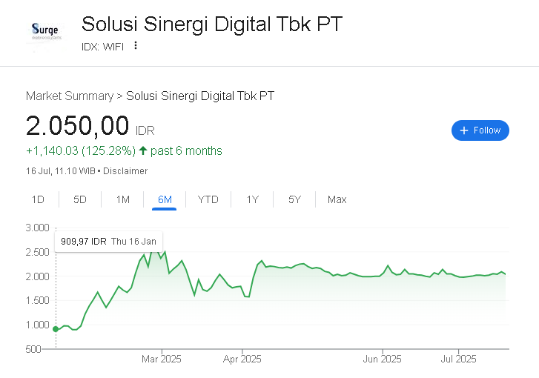
Task: Follow Solusi Sinergi Digital stock
Action: tap(480, 130)
